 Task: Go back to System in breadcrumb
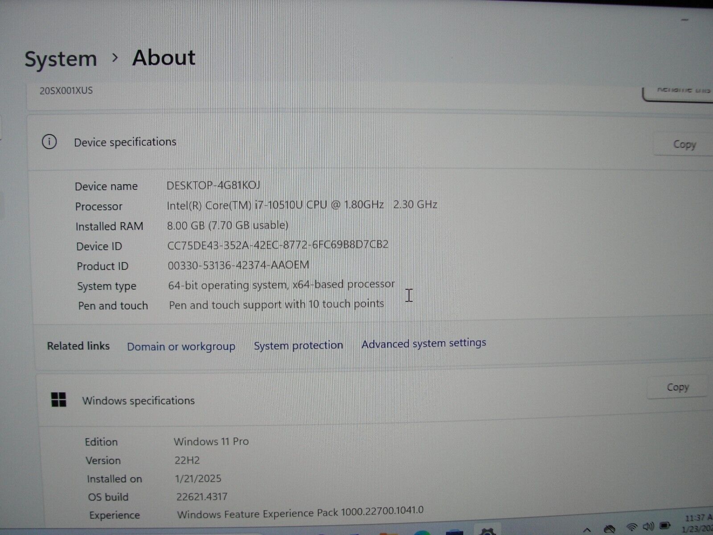(x=61, y=59)
